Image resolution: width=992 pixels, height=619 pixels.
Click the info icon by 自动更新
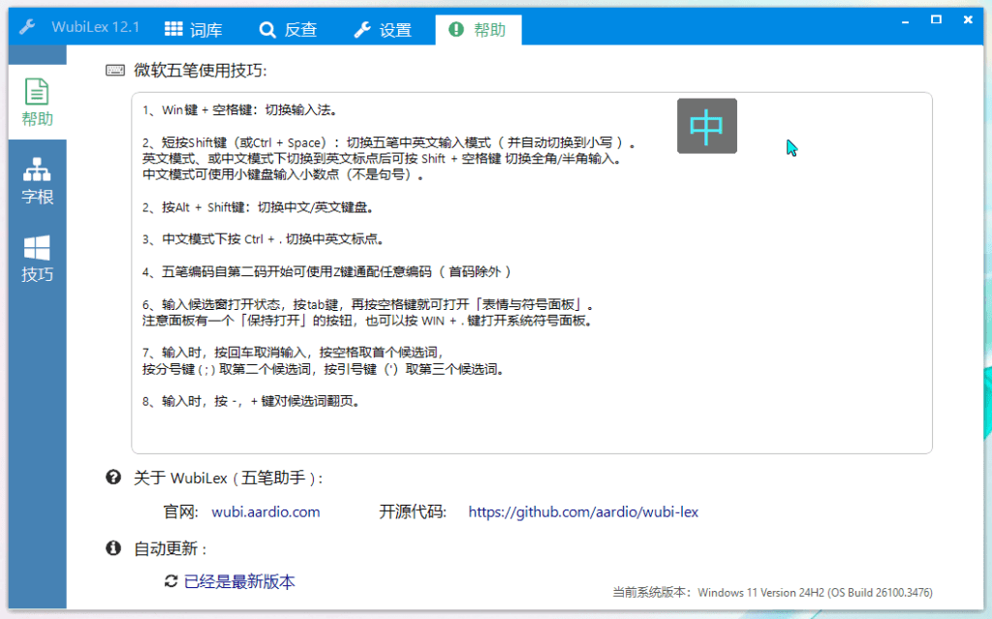point(113,548)
